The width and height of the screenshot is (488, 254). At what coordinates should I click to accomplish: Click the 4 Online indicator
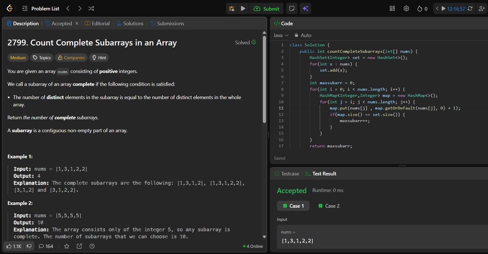253,246
